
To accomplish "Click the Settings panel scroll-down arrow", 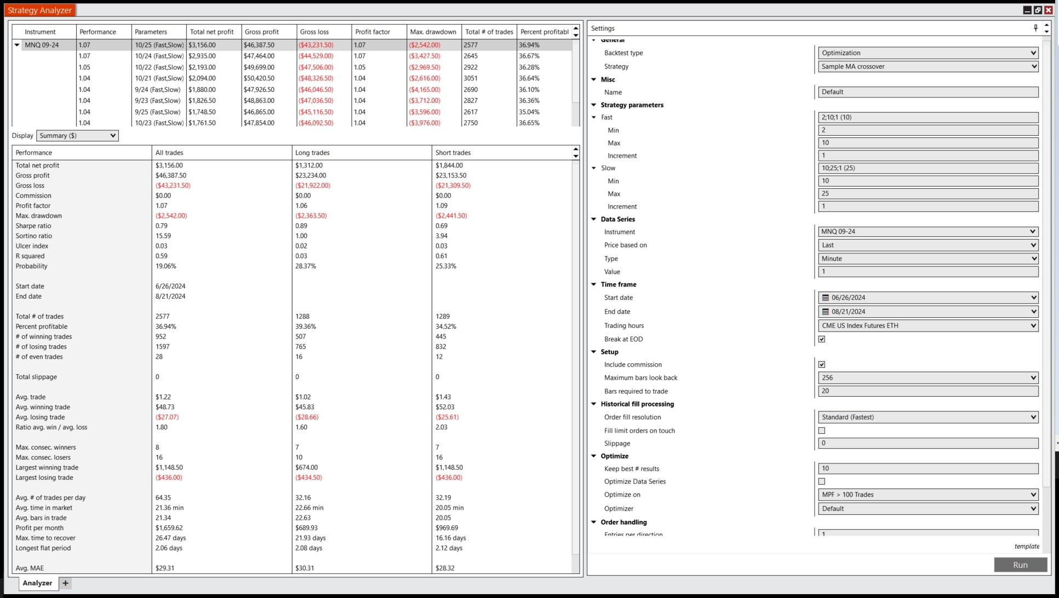I will [1046, 32].
